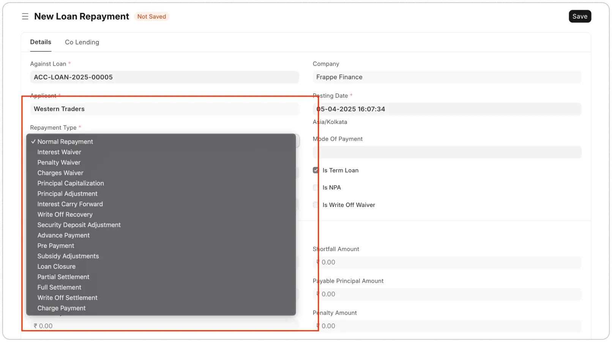
Task: Toggle the Is Write Off Waiver checkbox
Action: 315,205
